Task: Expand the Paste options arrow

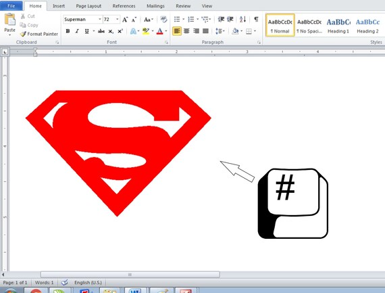Action: tap(10, 35)
